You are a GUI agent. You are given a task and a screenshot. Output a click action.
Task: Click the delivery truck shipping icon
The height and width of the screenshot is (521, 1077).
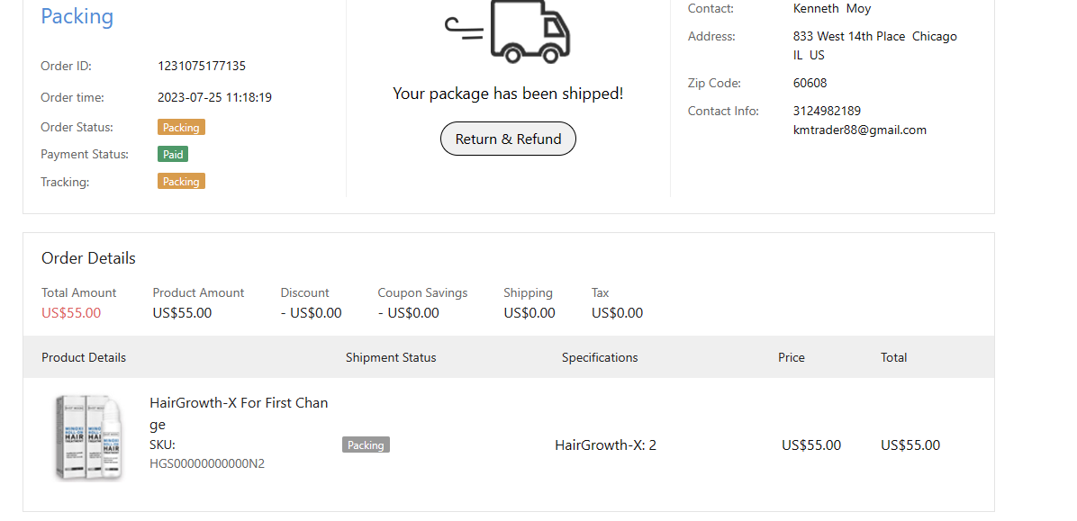pyautogui.click(x=510, y=31)
